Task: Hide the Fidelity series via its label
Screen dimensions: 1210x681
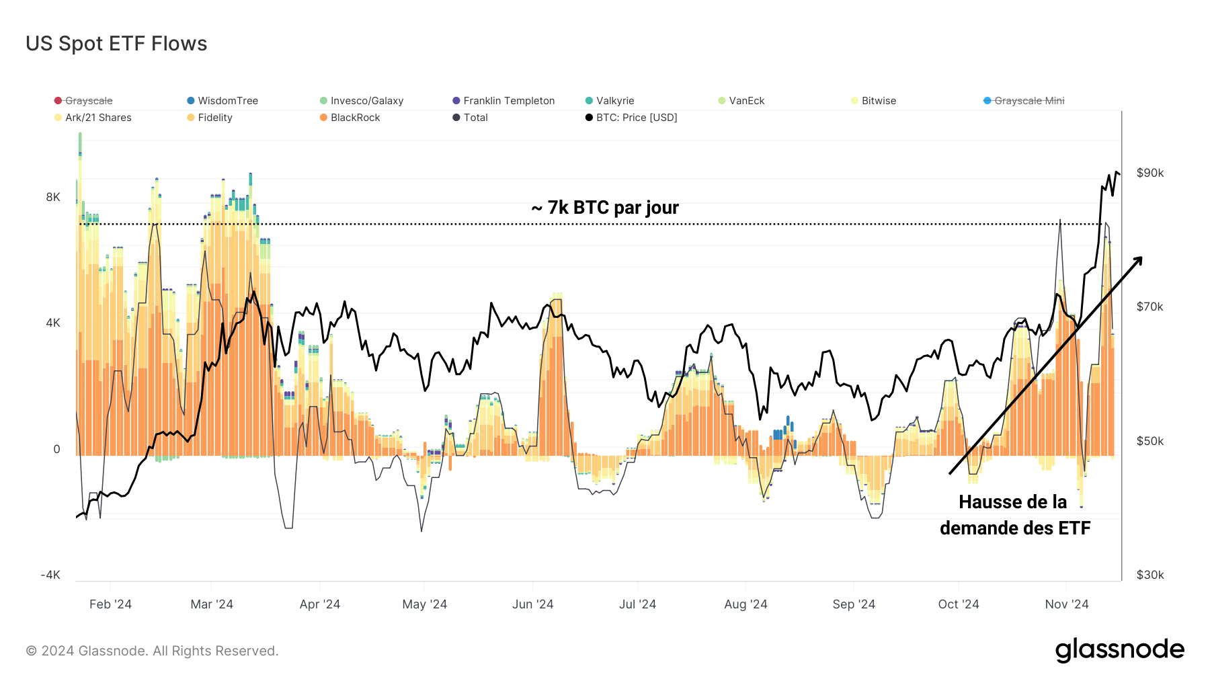Action: pyautogui.click(x=216, y=117)
